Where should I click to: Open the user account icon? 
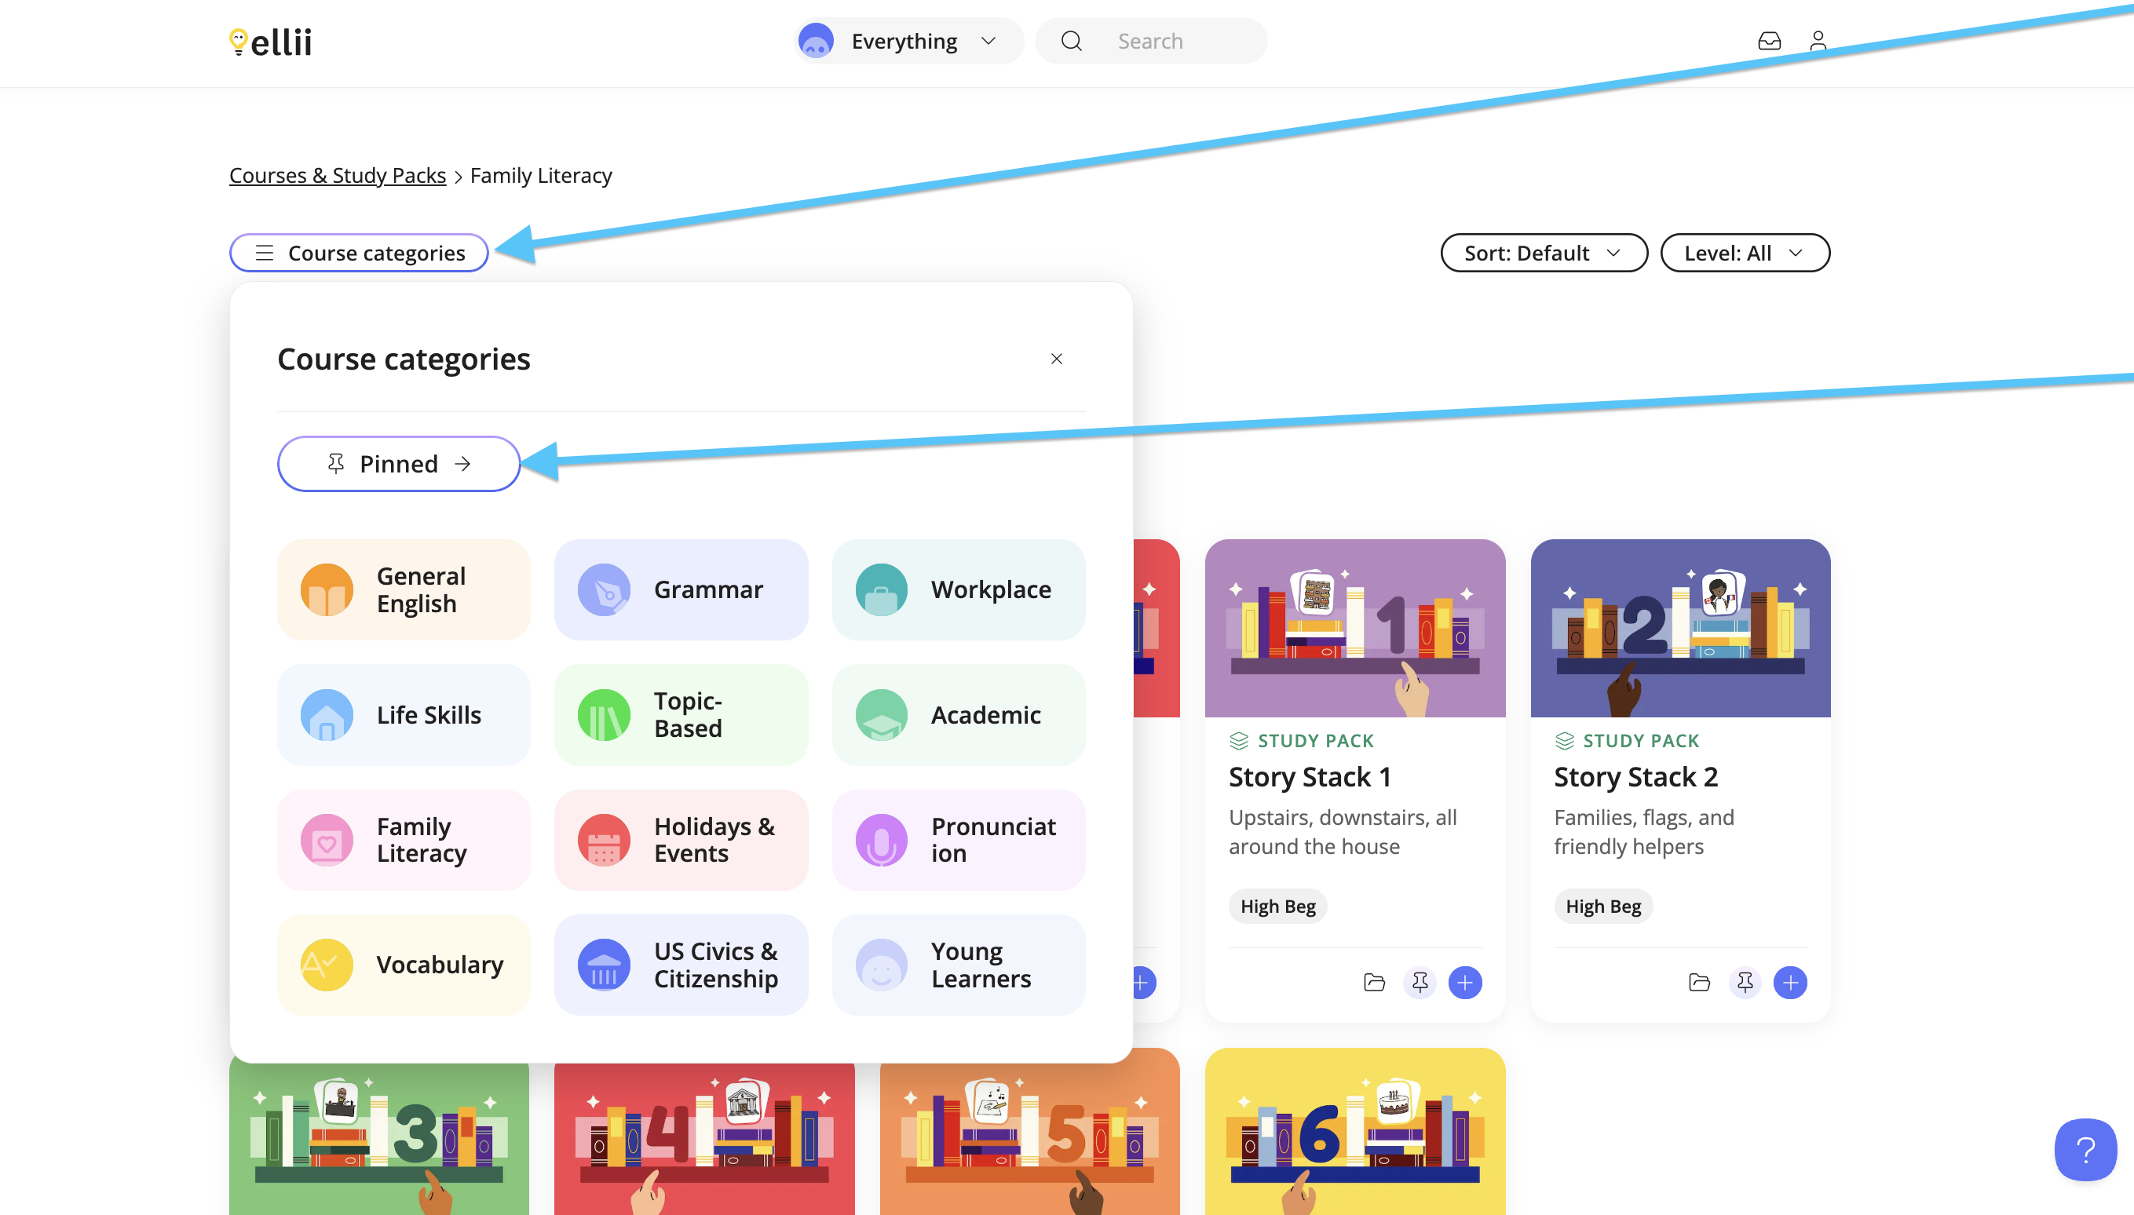pyautogui.click(x=1818, y=41)
